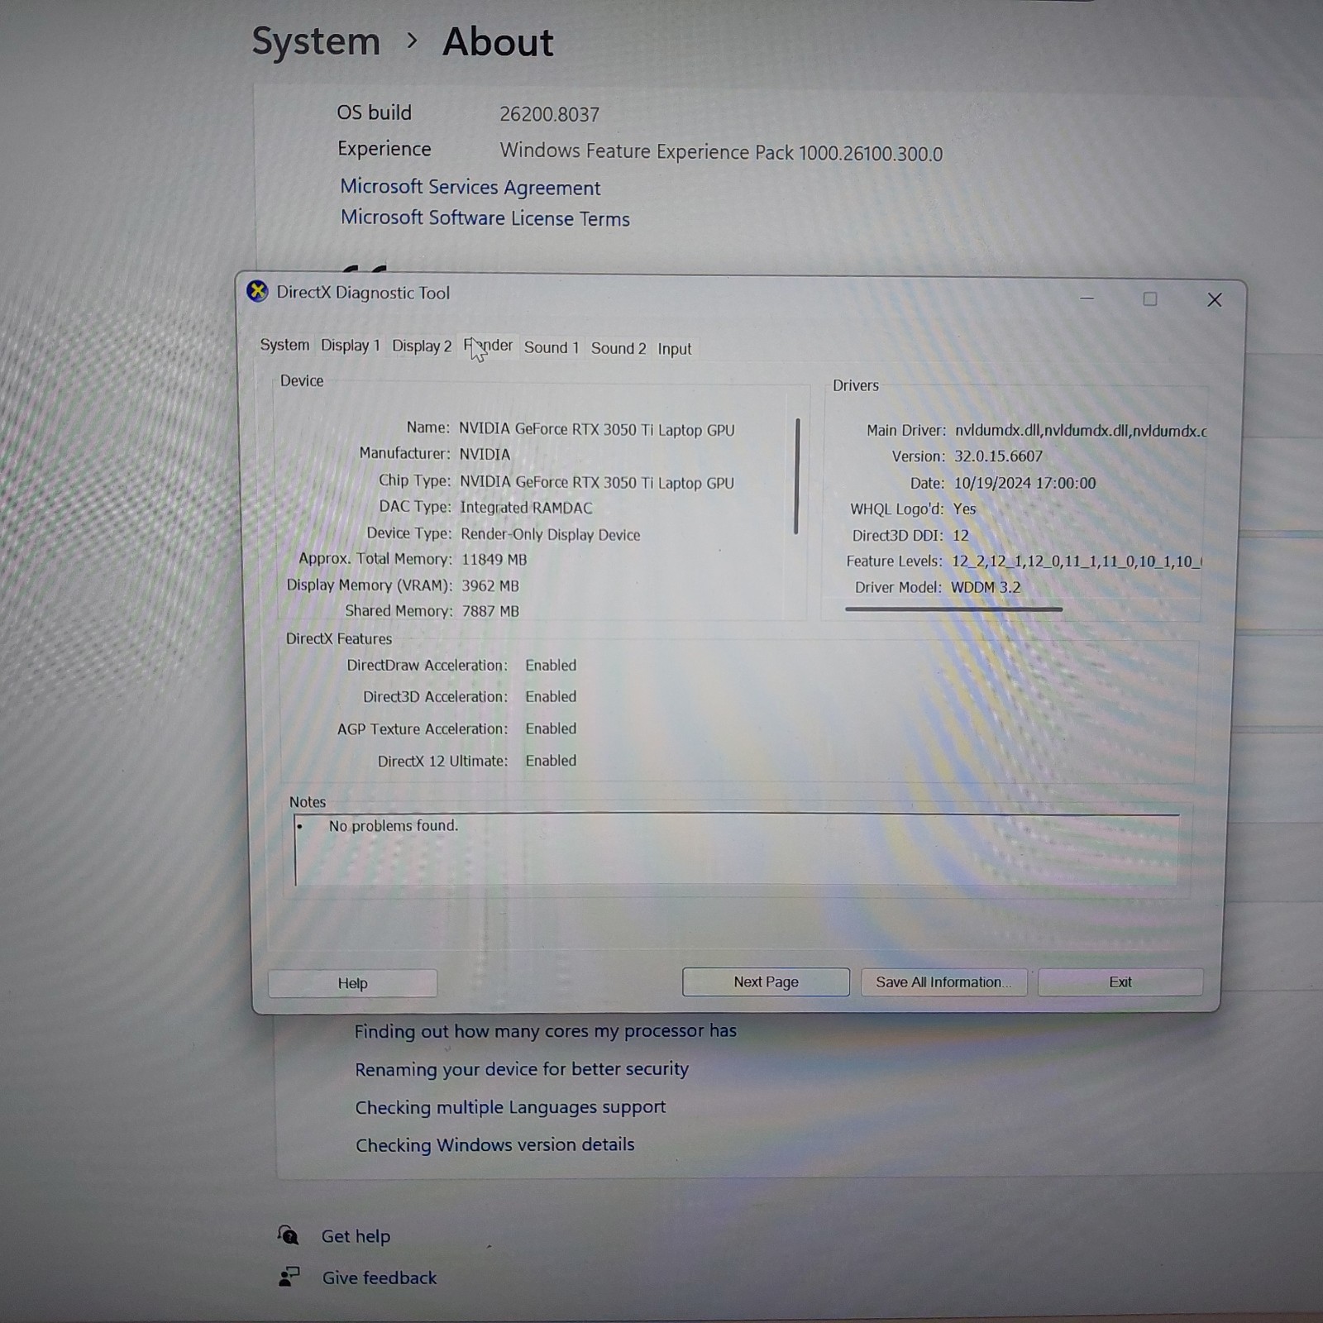Image resolution: width=1323 pixels, height=1323 pixels.
Task: Switch to the Input tab
Action: (675, 349)
